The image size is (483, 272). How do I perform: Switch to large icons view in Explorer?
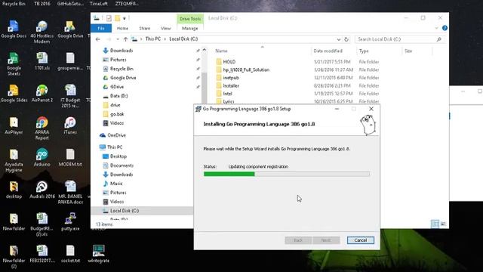tap(443, 224)
